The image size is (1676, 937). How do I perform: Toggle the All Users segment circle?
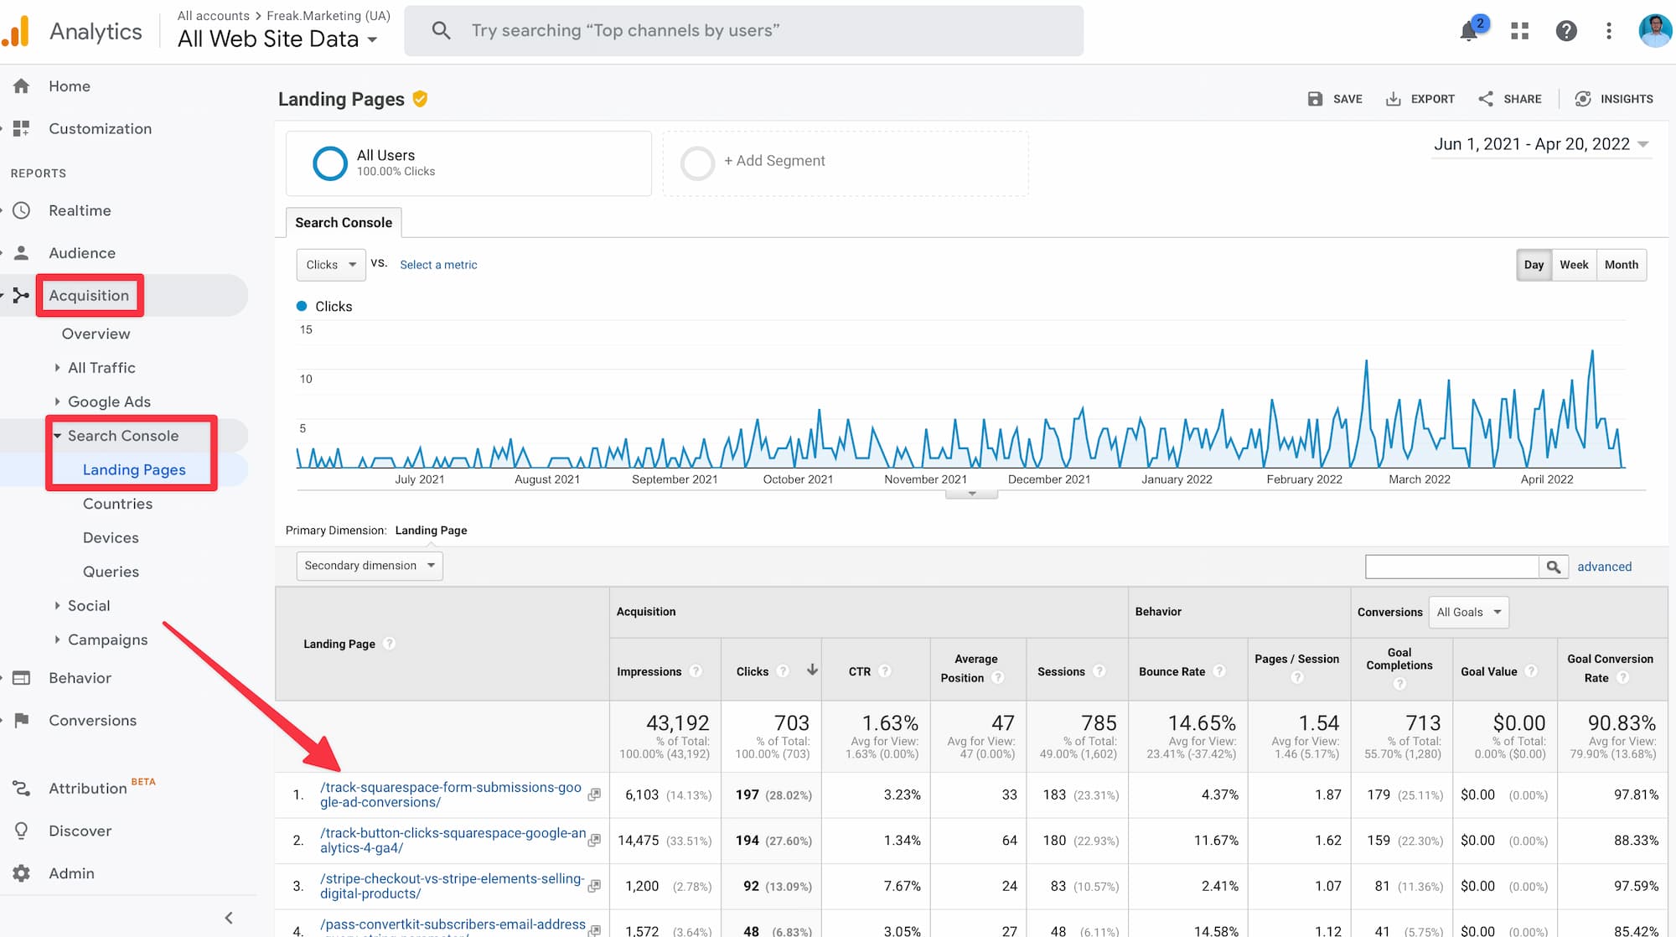tap(330, 163)
